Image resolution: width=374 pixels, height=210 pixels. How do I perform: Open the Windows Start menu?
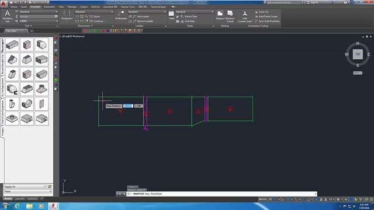pos(5,206)
